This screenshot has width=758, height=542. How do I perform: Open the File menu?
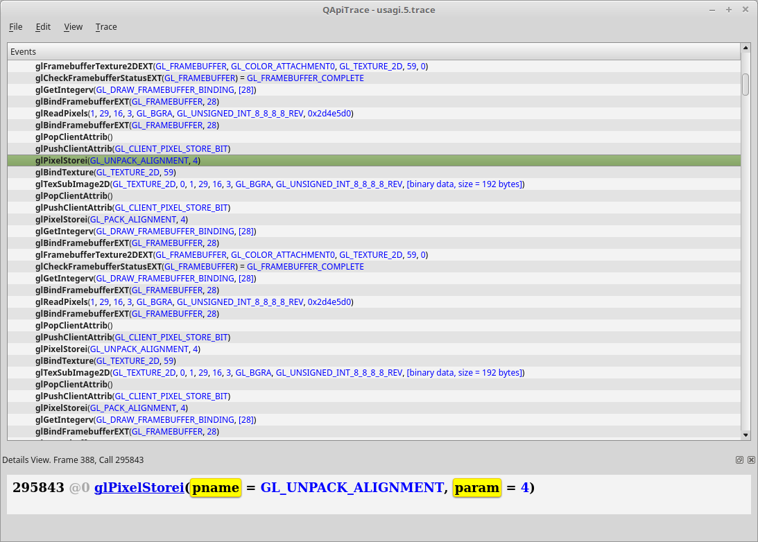click(15, 27)
